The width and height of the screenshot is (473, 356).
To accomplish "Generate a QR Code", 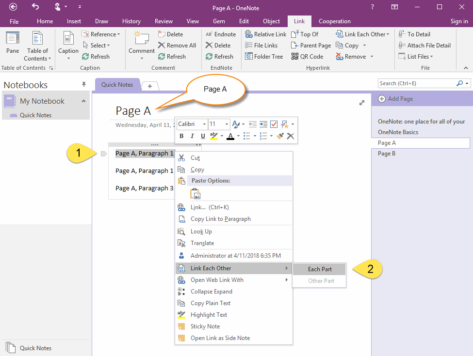I will pos(307,57).
